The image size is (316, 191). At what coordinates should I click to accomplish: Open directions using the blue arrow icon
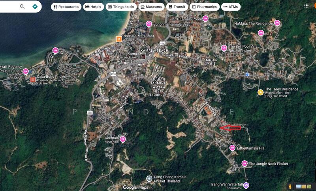pyautogui.click(x=35, y=7)
